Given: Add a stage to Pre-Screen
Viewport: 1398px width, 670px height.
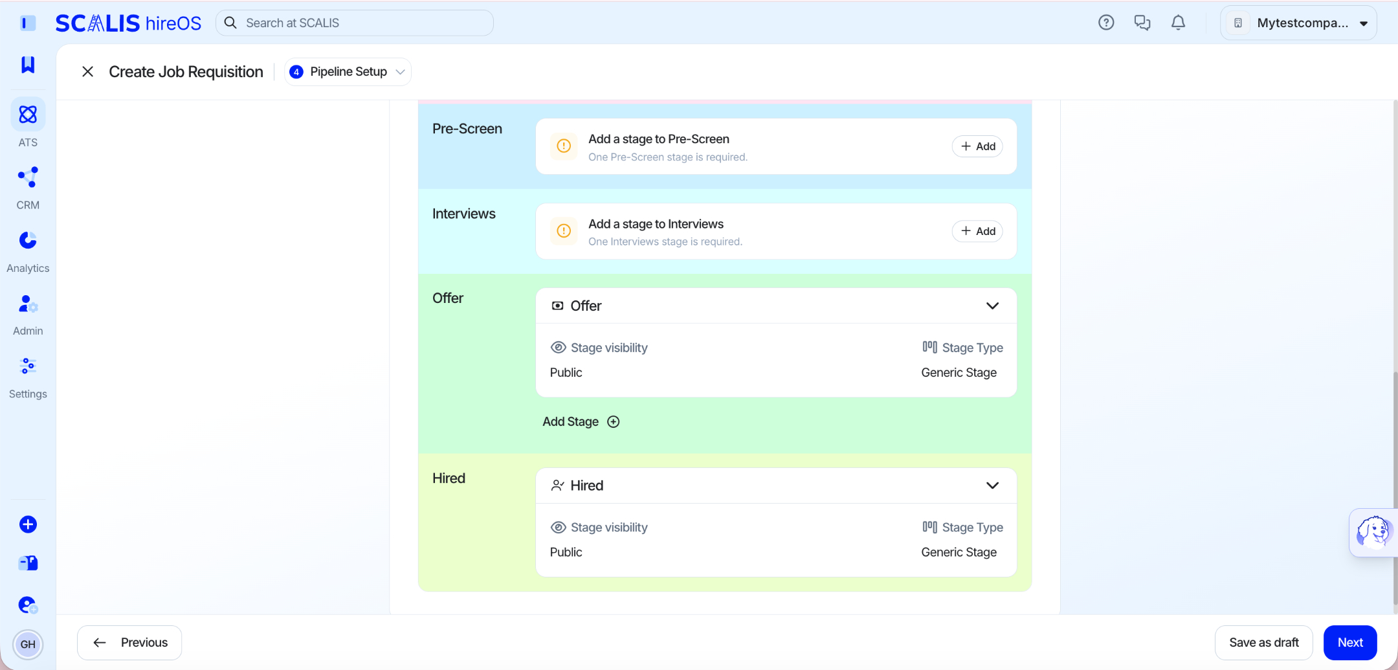Looking at the screenshot, I should (x=977, y=146).
